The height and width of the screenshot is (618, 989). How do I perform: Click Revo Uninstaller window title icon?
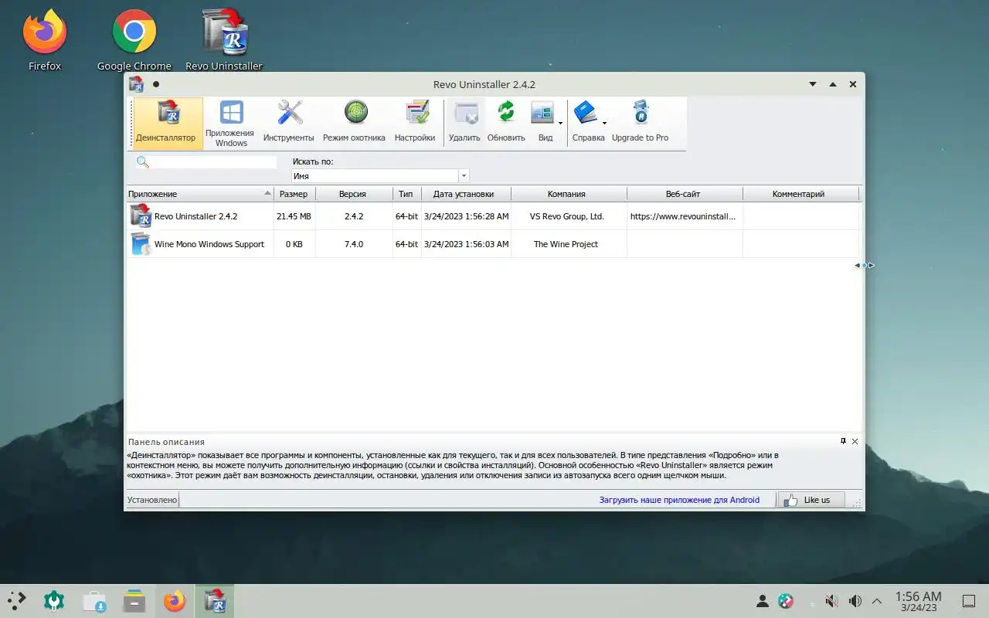(x=137, y=84)
